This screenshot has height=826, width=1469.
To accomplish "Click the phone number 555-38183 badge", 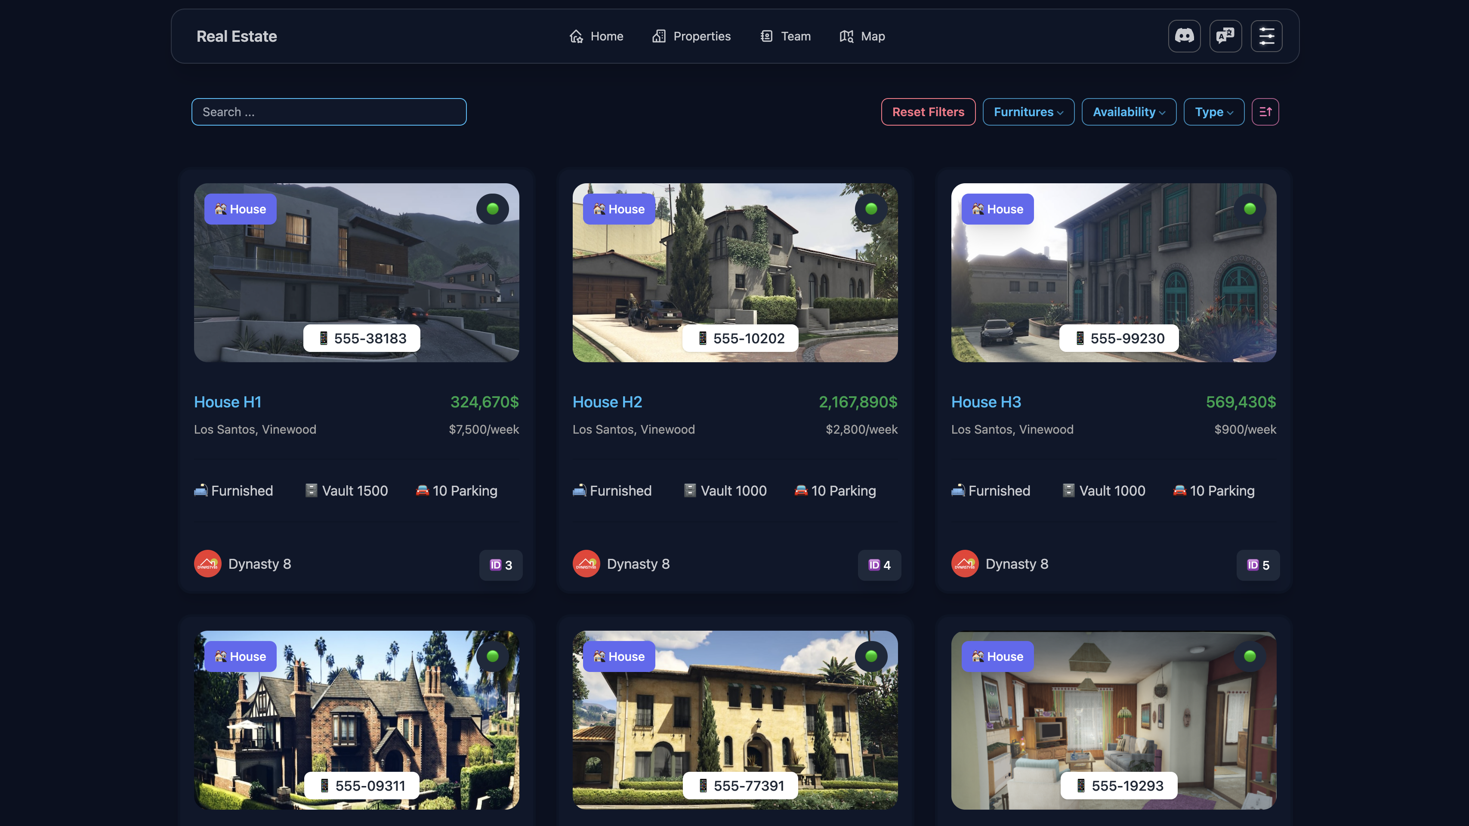I will (361, 338).
